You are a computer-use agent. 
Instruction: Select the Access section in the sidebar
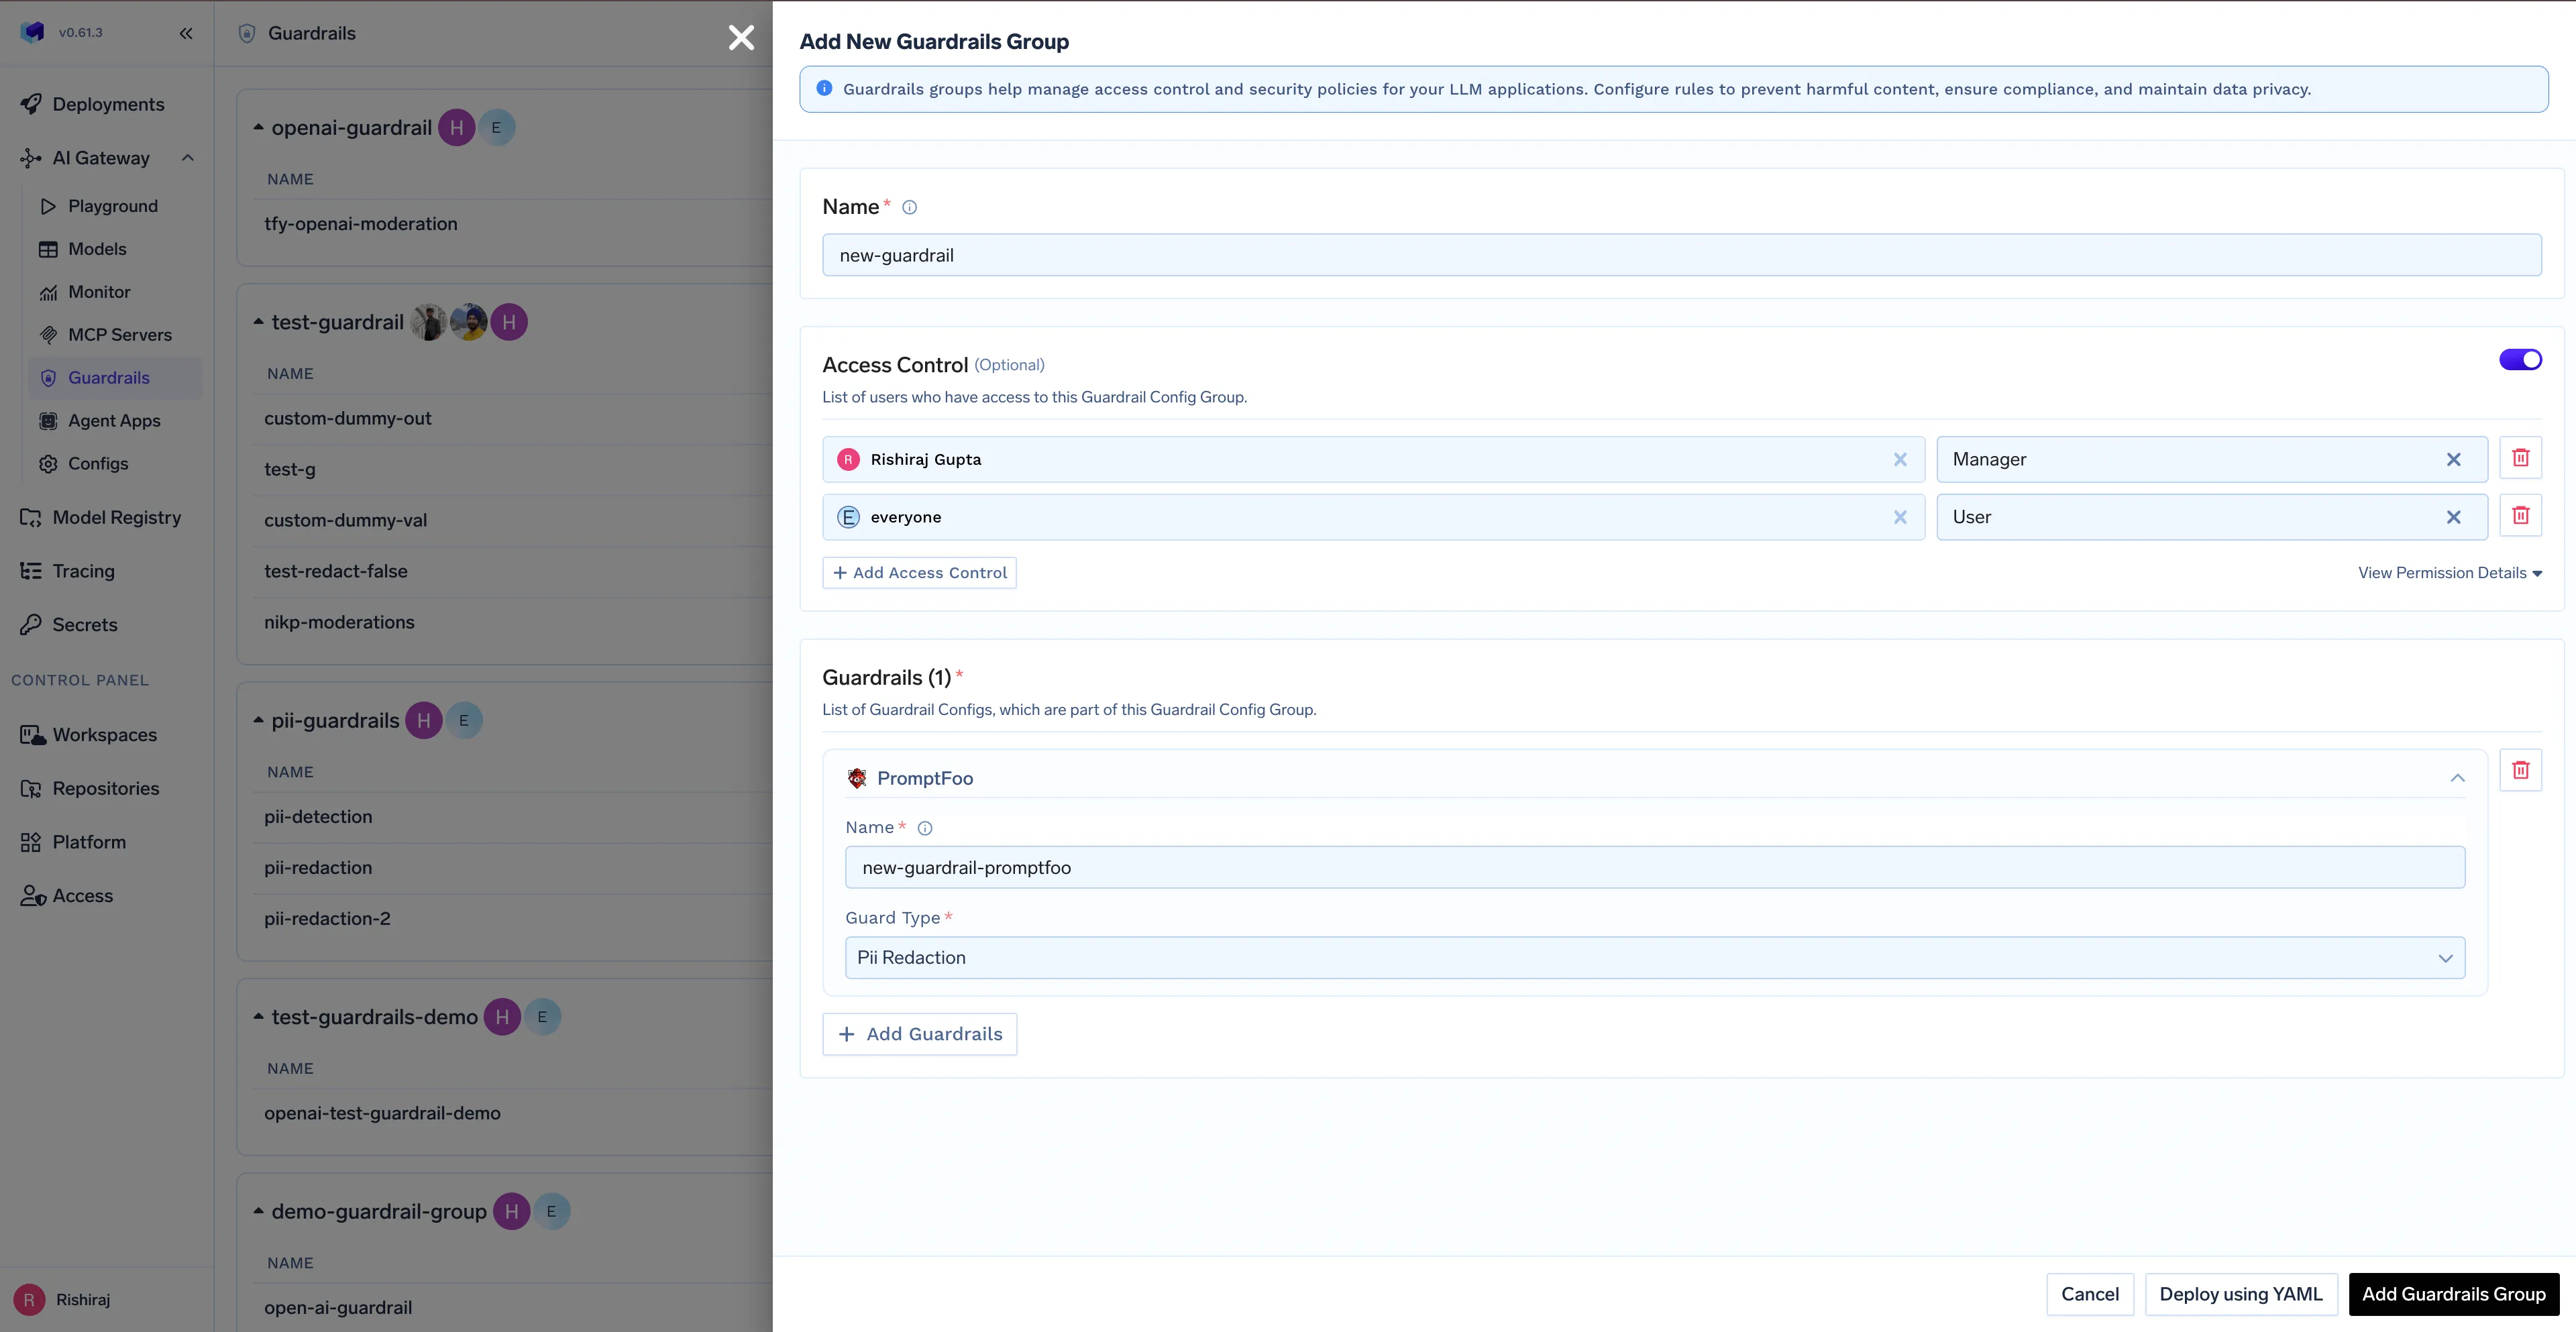click(x=82, y=895)
